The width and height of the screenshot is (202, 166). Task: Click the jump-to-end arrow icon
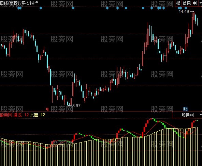tap(195, 3)
